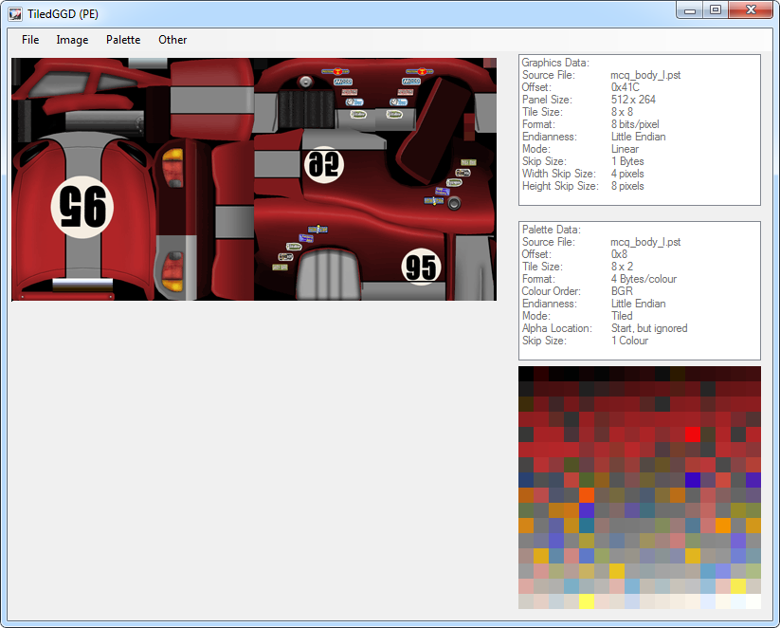Click the Panel Size value 512 x 264
The image size is (780, 628).
pos(634,100)
